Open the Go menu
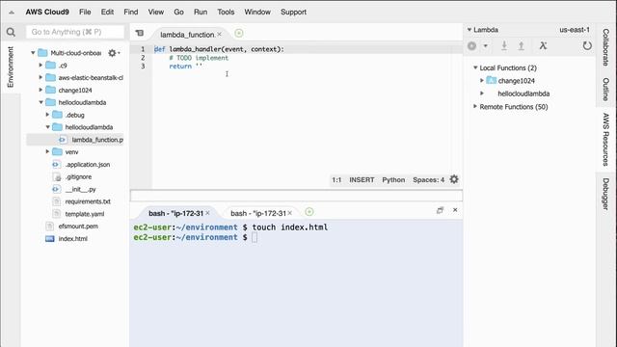This screenshot has height=347, width=617. [178, 12]
